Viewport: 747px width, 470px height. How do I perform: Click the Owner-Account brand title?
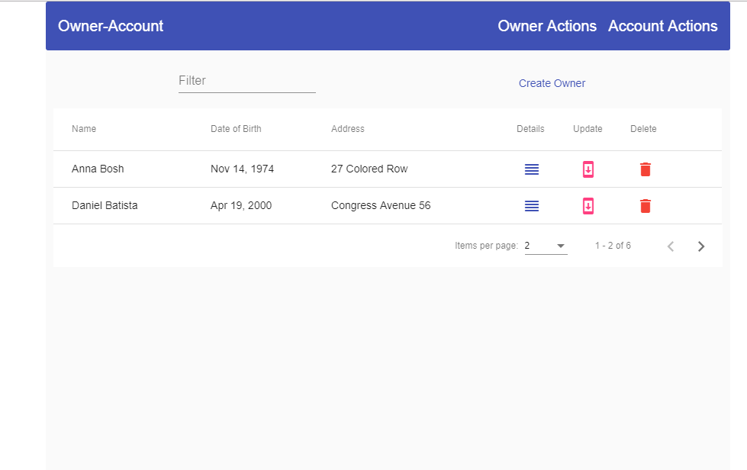[111, 25]
